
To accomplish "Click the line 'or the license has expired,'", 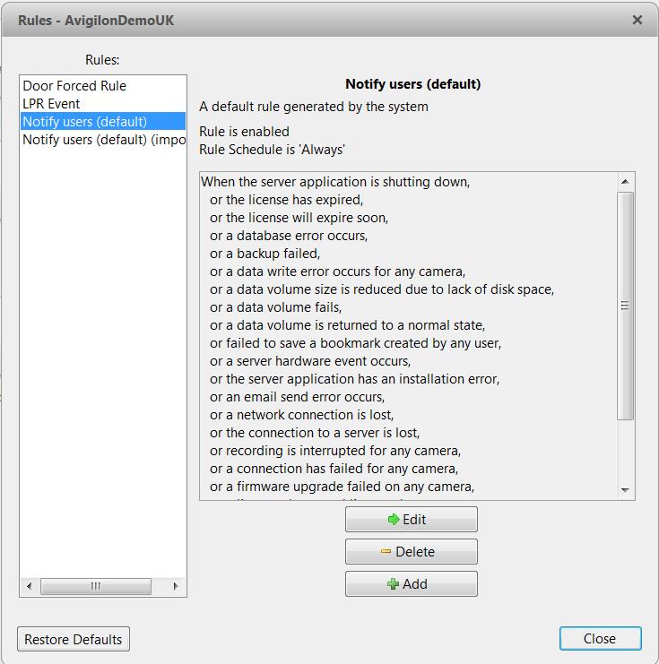I will [287, 200].
